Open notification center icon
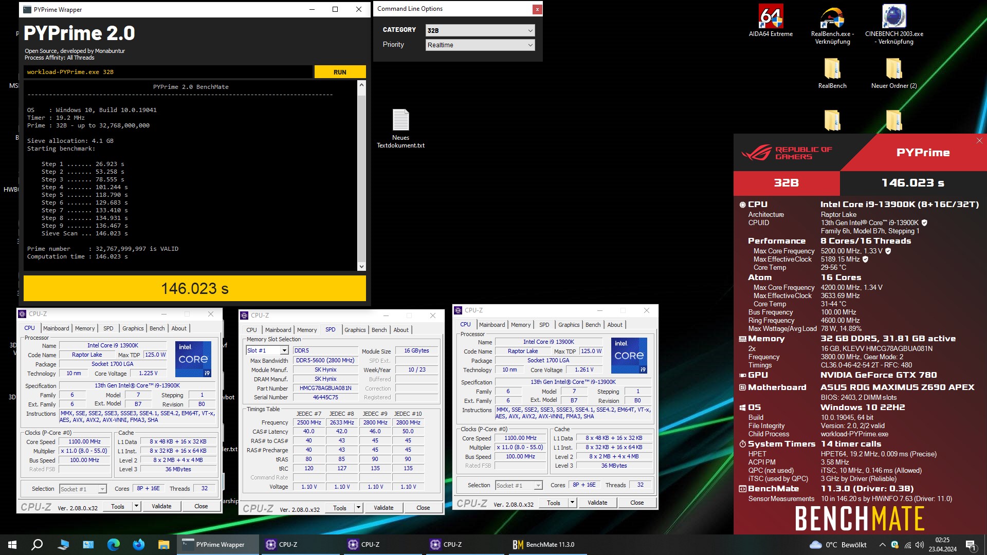This screenshot has height=555, width=987. point(971,545)
